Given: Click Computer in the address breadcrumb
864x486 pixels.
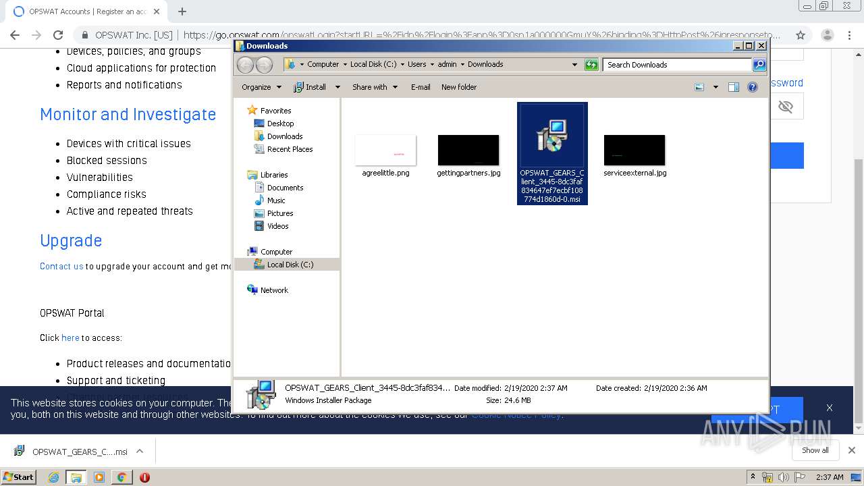Looking at the screenshot, I should pyautogui.click(x=323, y=65).
